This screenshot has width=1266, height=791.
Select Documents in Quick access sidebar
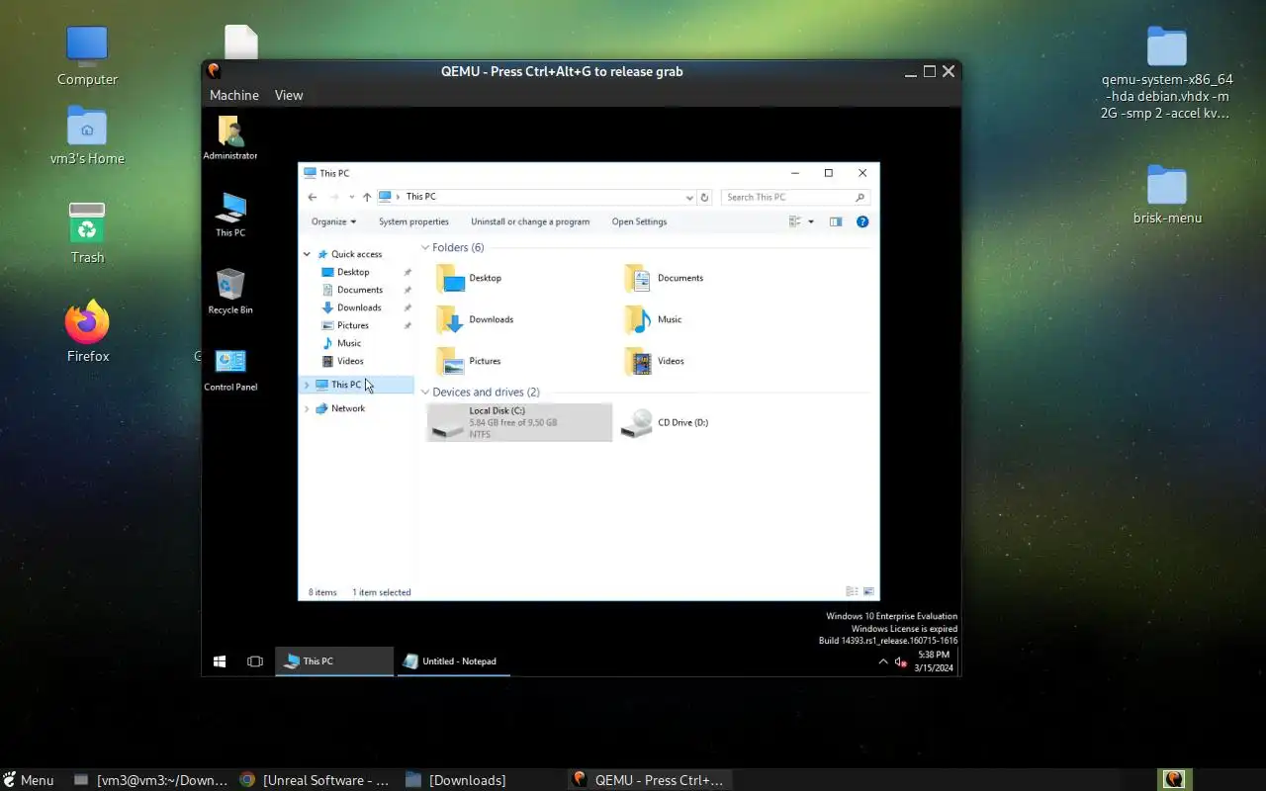[360, 290]
